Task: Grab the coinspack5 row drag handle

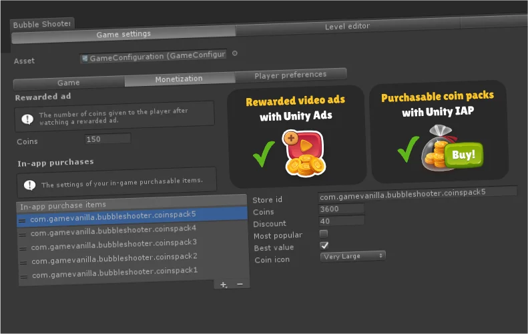Action: tap(22, 221)
